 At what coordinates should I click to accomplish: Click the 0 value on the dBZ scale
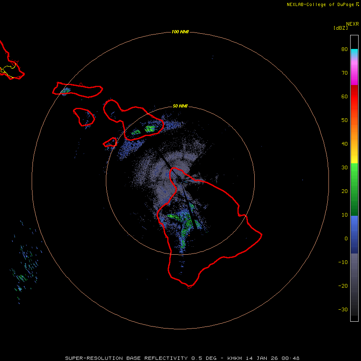click(x=346, y=239)
